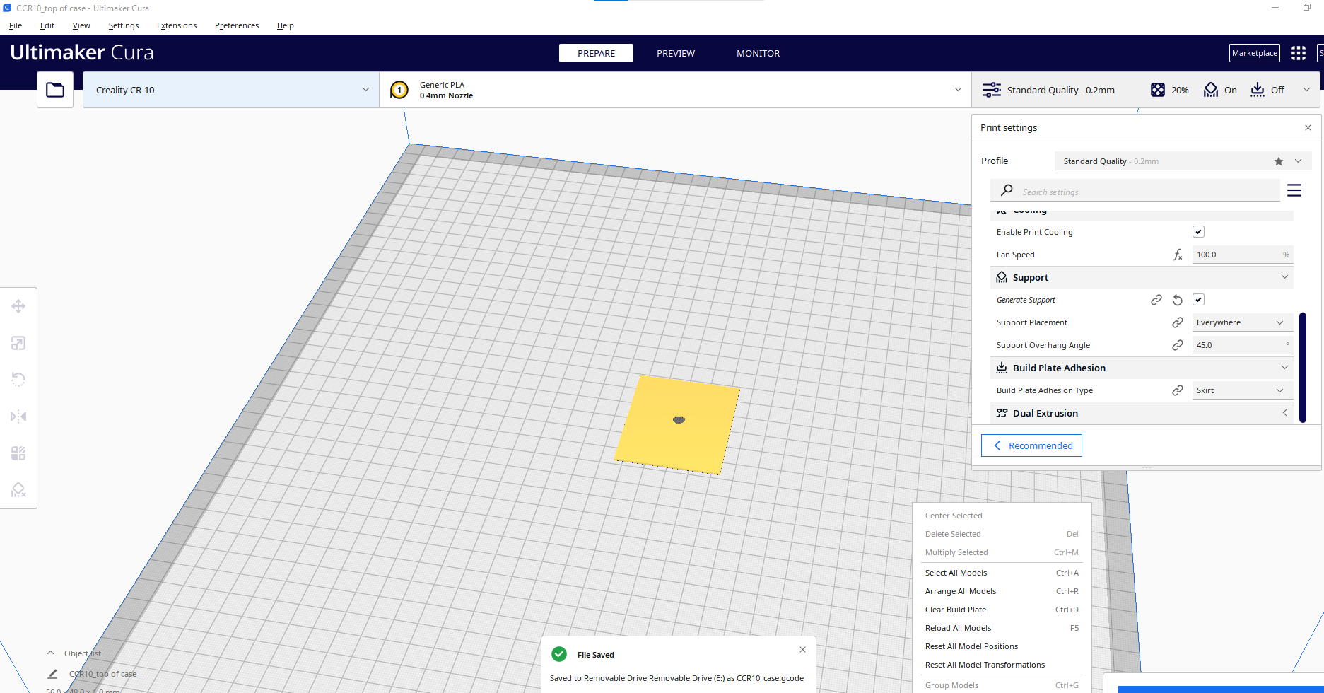Switch to the PREPARE stage
The height and width of the screenshot is (693, 1324).
pyautogui.click(x=596, y=53)
